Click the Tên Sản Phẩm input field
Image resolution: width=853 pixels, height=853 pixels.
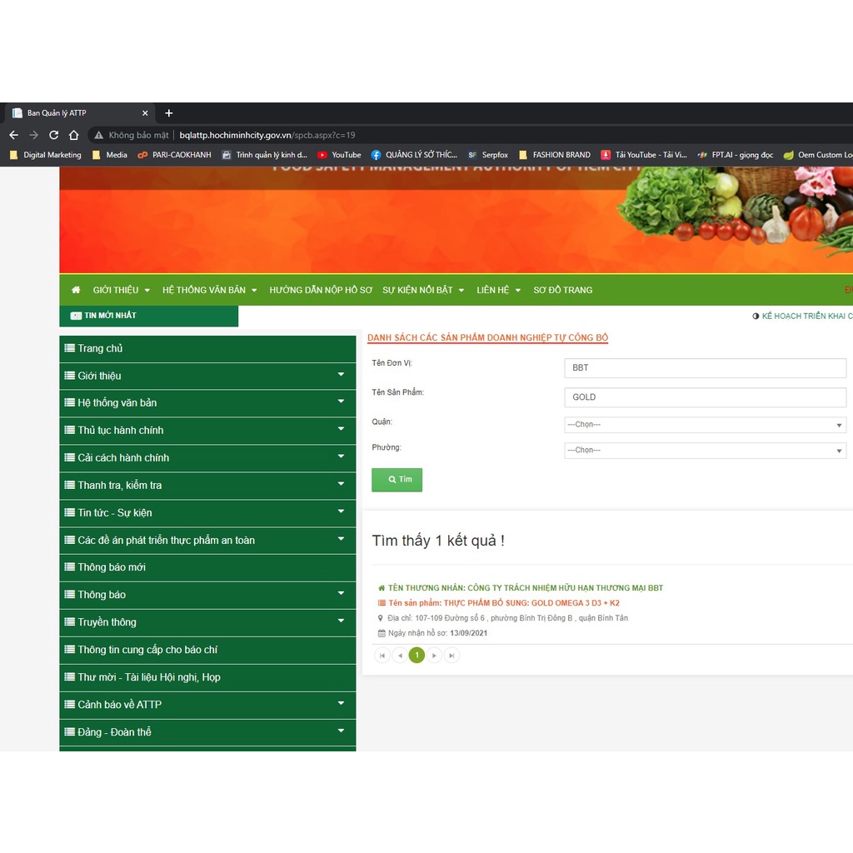[705, 397]
